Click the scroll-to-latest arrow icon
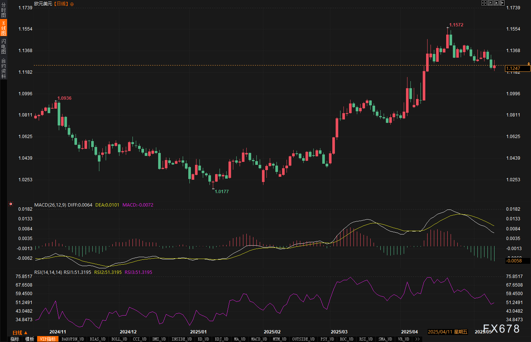The height and width of the screenshot is (342, 531). [x=502, y=3]
